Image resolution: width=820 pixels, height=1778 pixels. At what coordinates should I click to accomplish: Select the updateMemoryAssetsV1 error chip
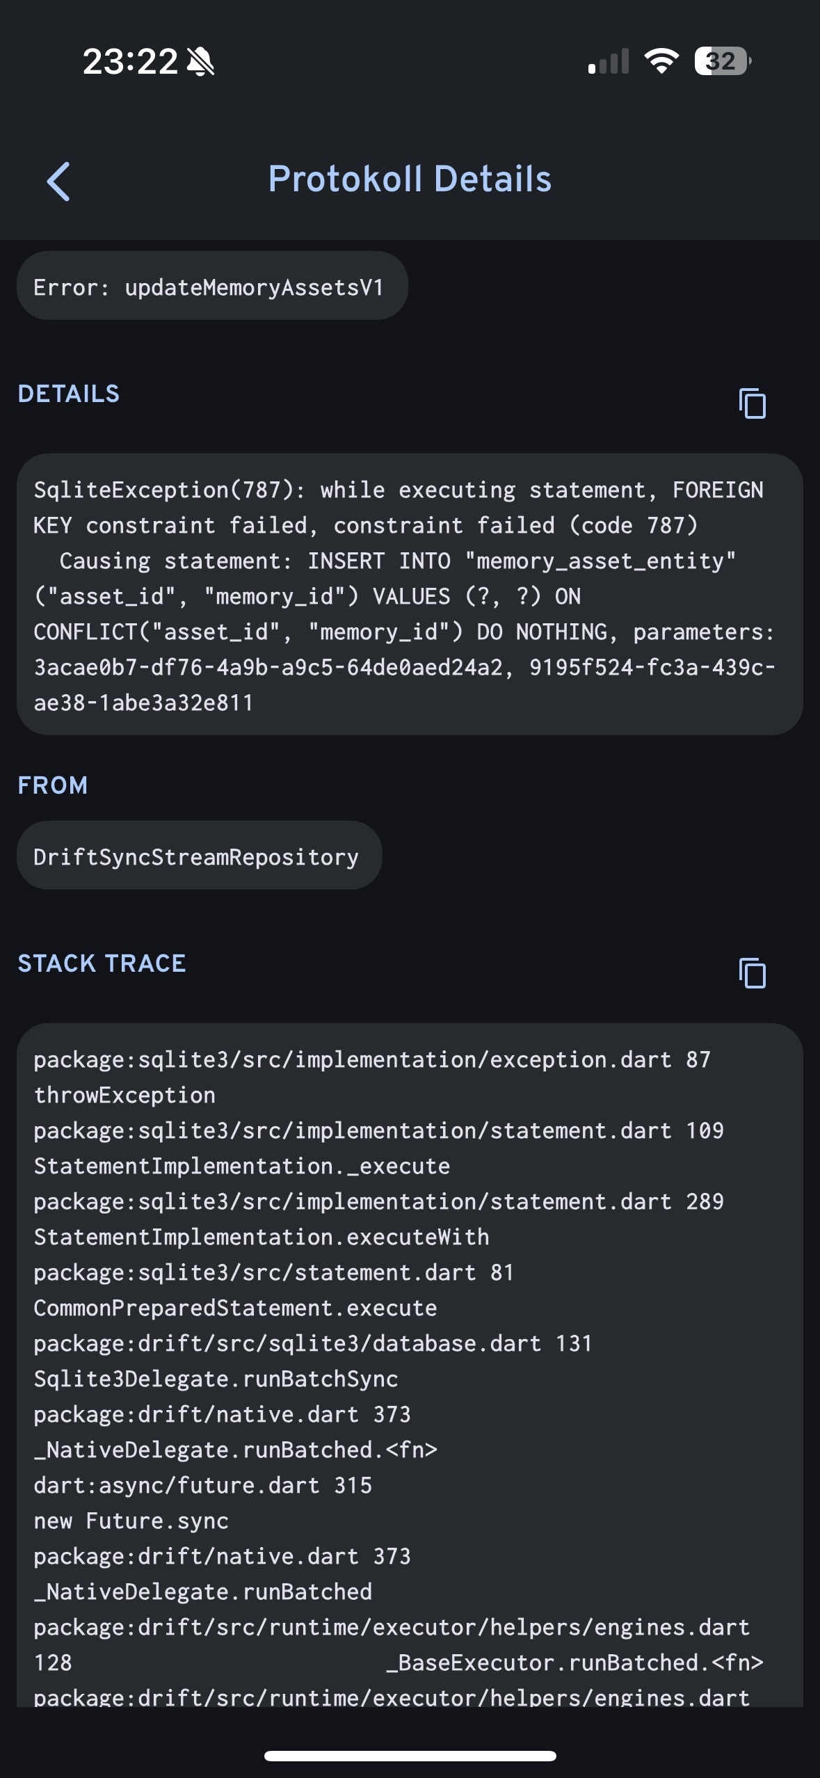pos(212,286)
